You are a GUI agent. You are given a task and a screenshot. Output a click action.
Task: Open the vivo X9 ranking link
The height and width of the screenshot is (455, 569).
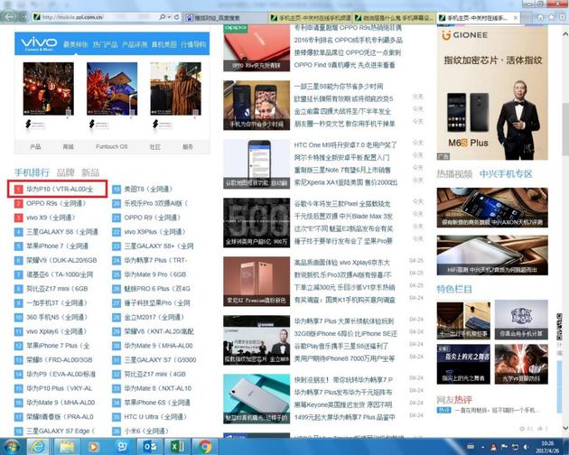tap(51, 218)
